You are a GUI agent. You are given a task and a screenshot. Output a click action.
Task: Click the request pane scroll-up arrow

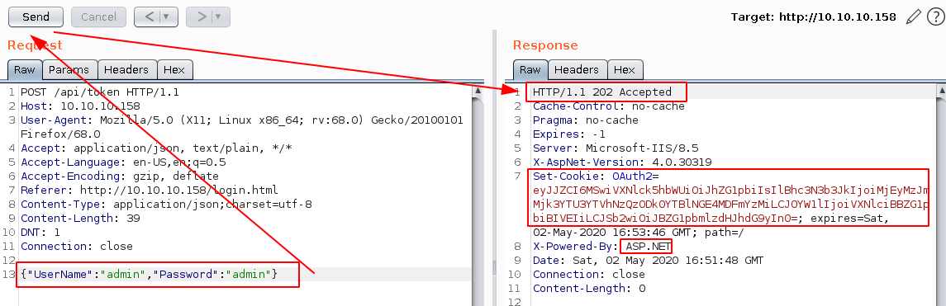point(478,91)
